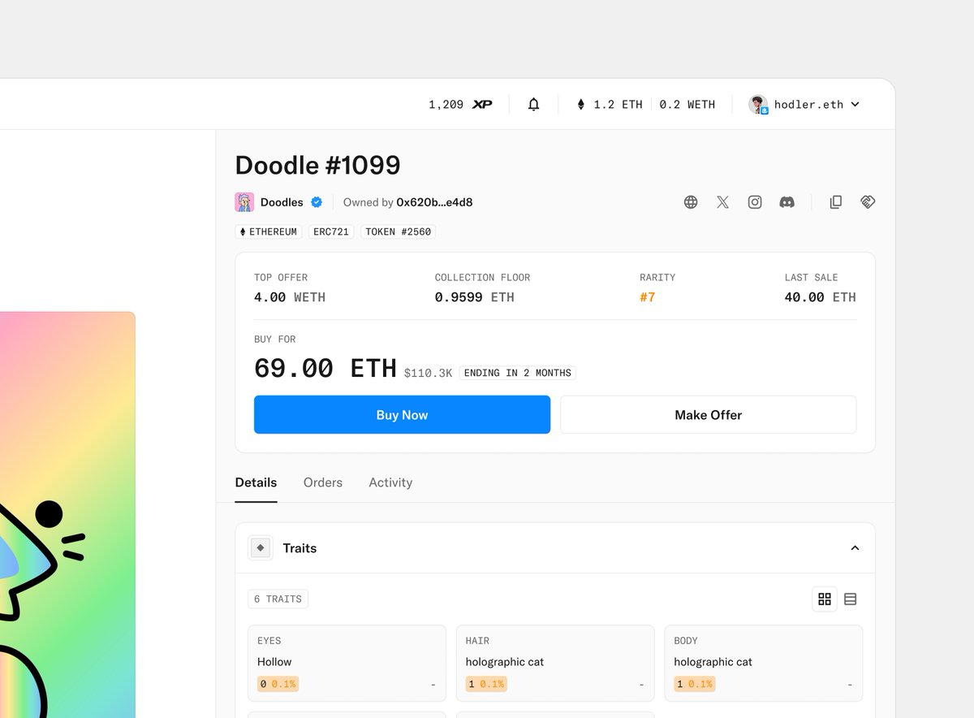Click the TOKEN #2560 tag
The image size is (974, 718).
click(x=398, y=231)
